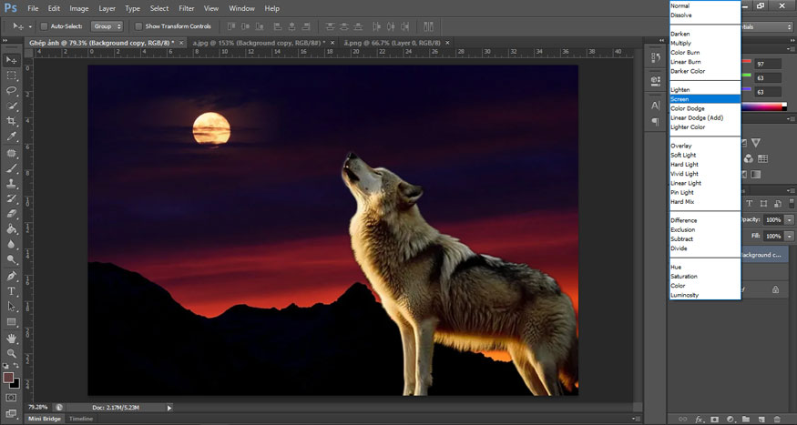Switch to the a.jpg document tab

pyautogui.click(x=255, y=43)
